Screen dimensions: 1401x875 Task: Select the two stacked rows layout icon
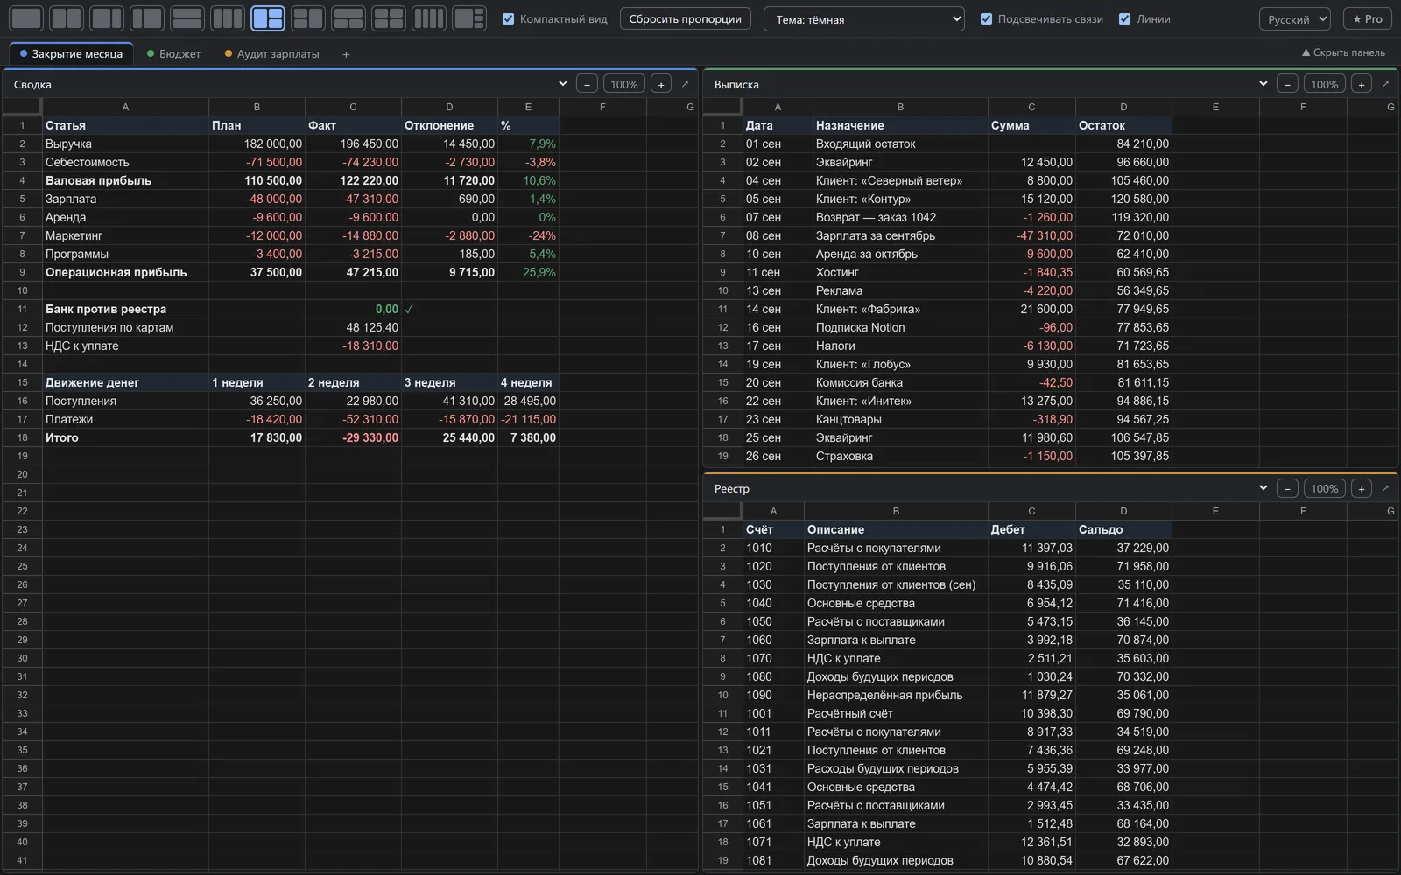187,18
